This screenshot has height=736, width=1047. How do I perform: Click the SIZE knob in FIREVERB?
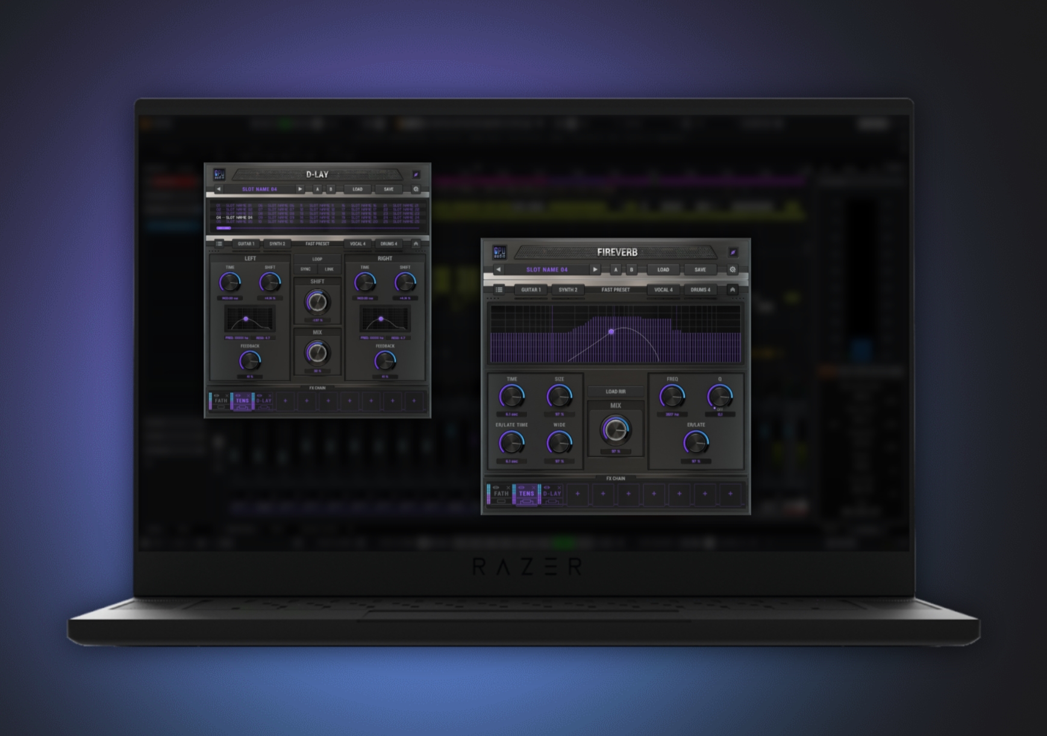(560, 397)
